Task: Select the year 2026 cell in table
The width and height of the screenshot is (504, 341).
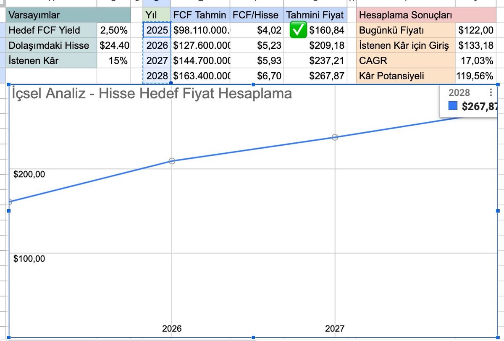Action: click(157, 45)
